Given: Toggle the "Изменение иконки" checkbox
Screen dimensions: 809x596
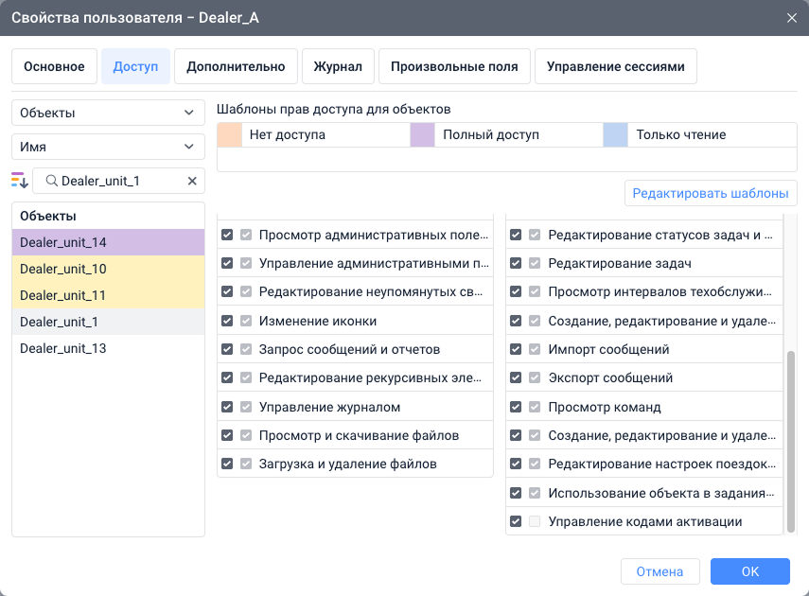Looking at the screenshot, I should tap(227, 321).
